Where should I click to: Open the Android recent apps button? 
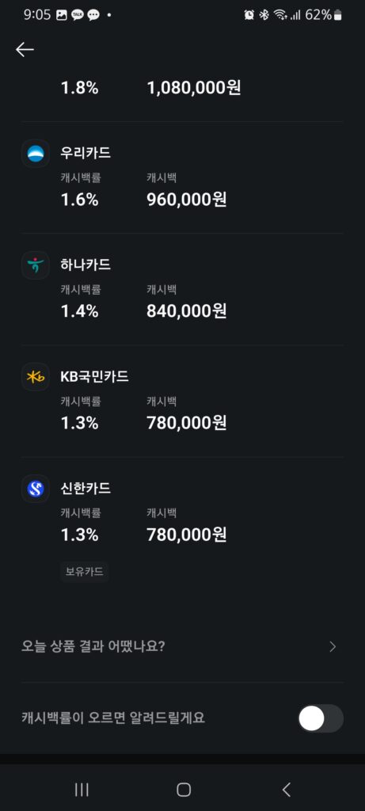82,790
